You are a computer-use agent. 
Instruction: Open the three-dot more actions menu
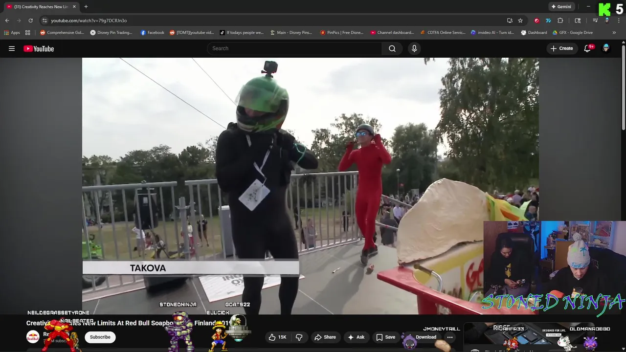(x=450, y=337)
